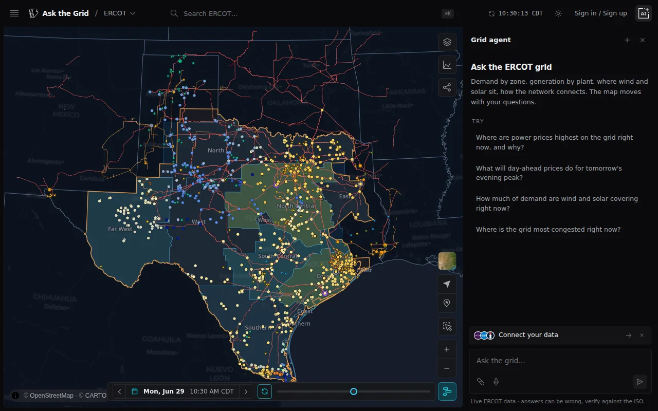Click the map attribution info icon
Screen dimensions: 658x411
15,396
